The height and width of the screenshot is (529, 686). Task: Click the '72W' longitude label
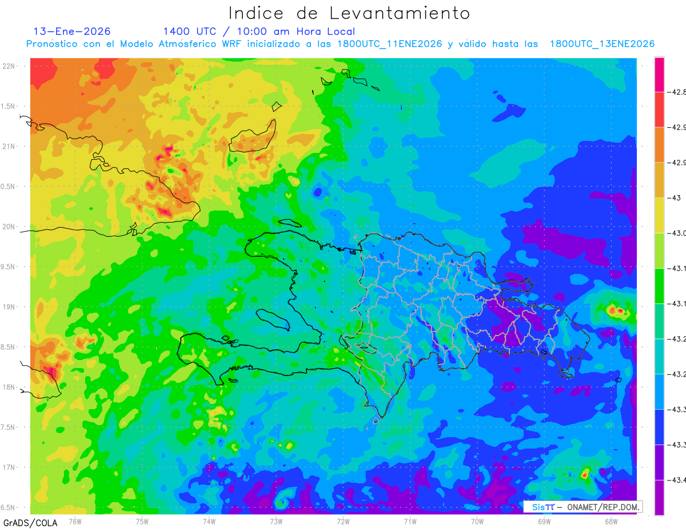click(x=343, y=521)
